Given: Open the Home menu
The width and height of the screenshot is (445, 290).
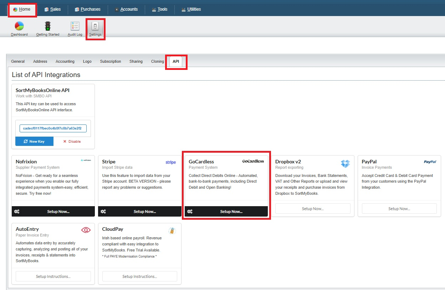Looking at the screenshot, I should (22, 9).
